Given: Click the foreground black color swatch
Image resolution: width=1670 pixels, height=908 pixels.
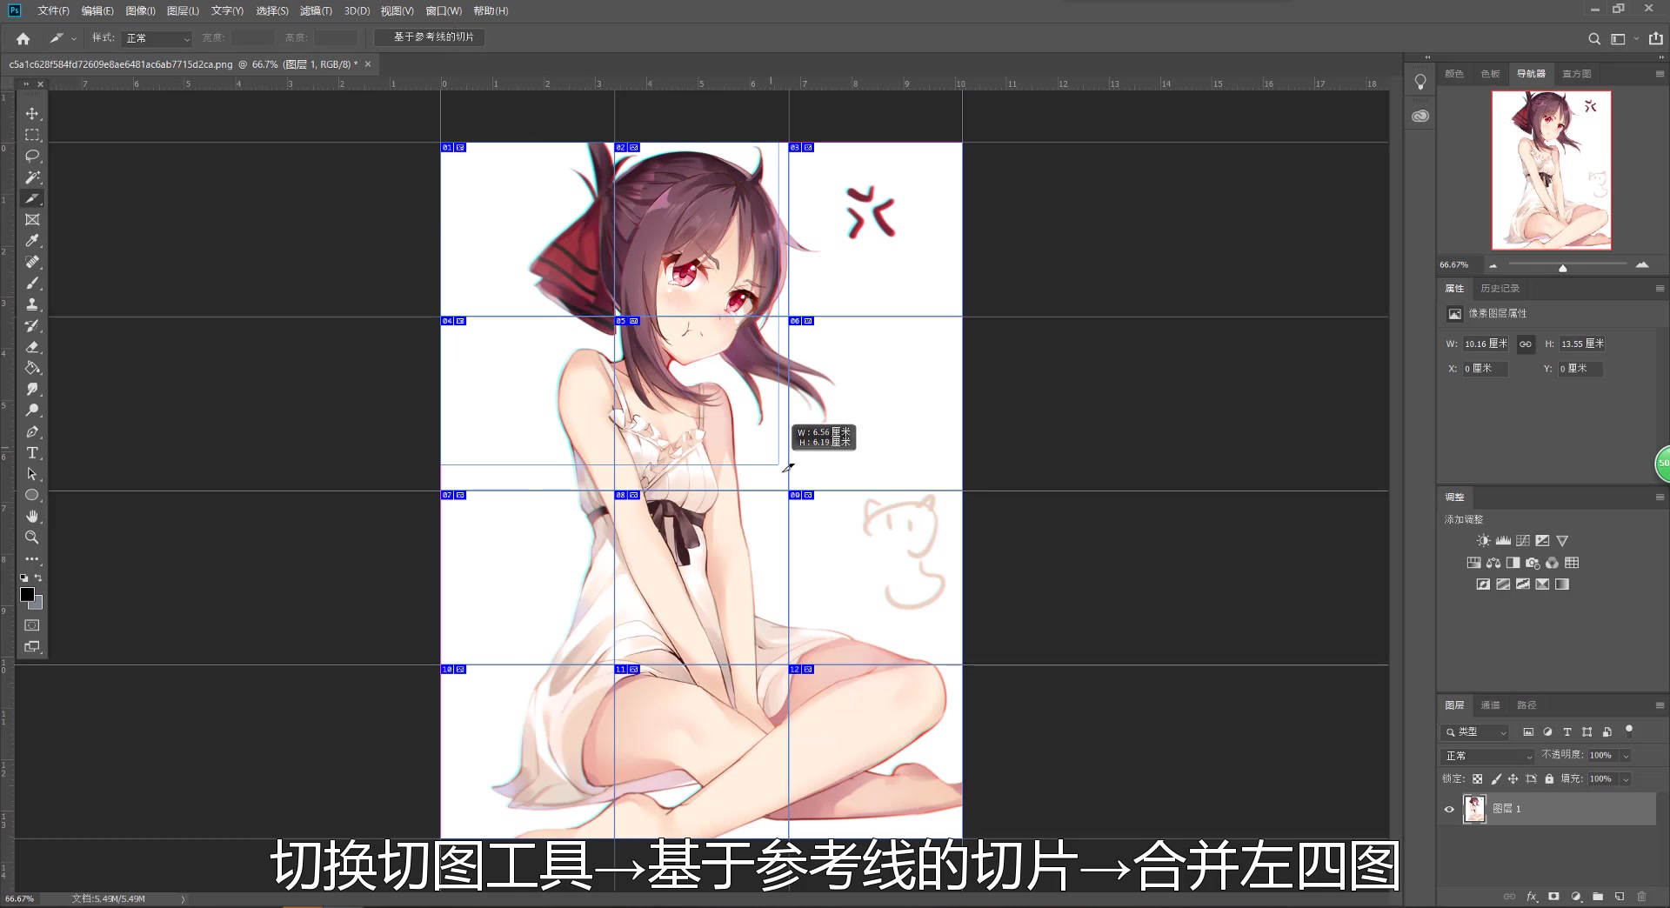Looking at the screenshot, I should pos(27,594).
